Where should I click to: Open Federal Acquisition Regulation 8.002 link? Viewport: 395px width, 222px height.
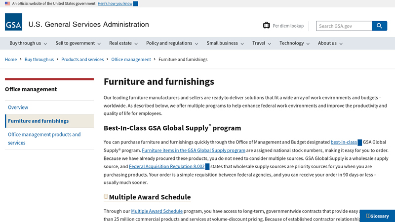[166, 166]
